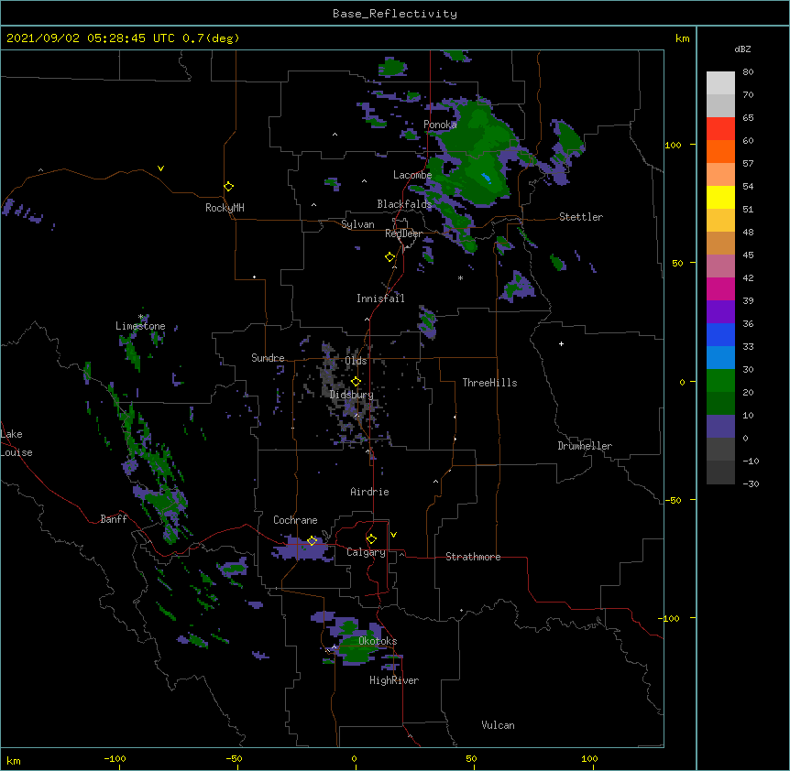Click the Ponoka city label

click(x=440, y=125)
